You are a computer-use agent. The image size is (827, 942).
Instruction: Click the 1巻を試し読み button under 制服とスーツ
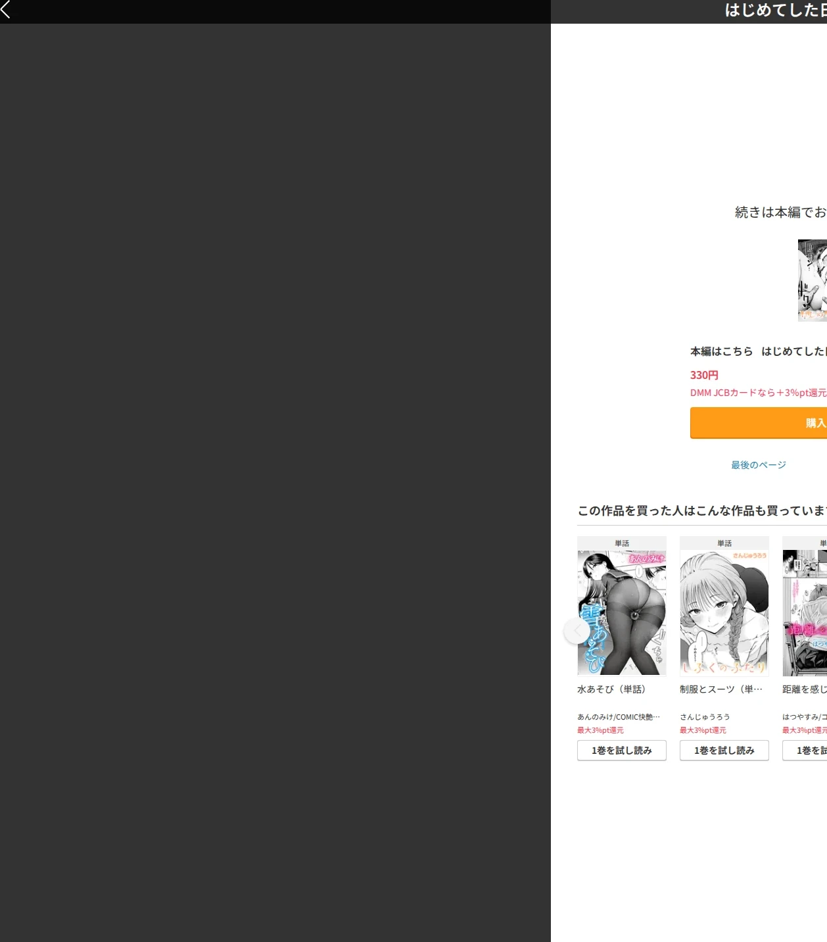[x=724, y=751]
